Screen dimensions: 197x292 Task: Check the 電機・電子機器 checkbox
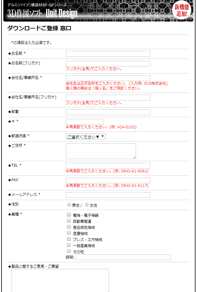point(69,215)
